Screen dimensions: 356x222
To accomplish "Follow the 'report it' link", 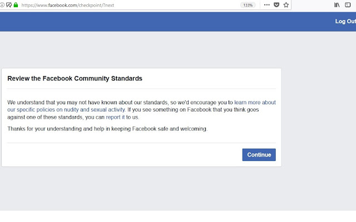I will pyautogui.click(x=115, y=117).
